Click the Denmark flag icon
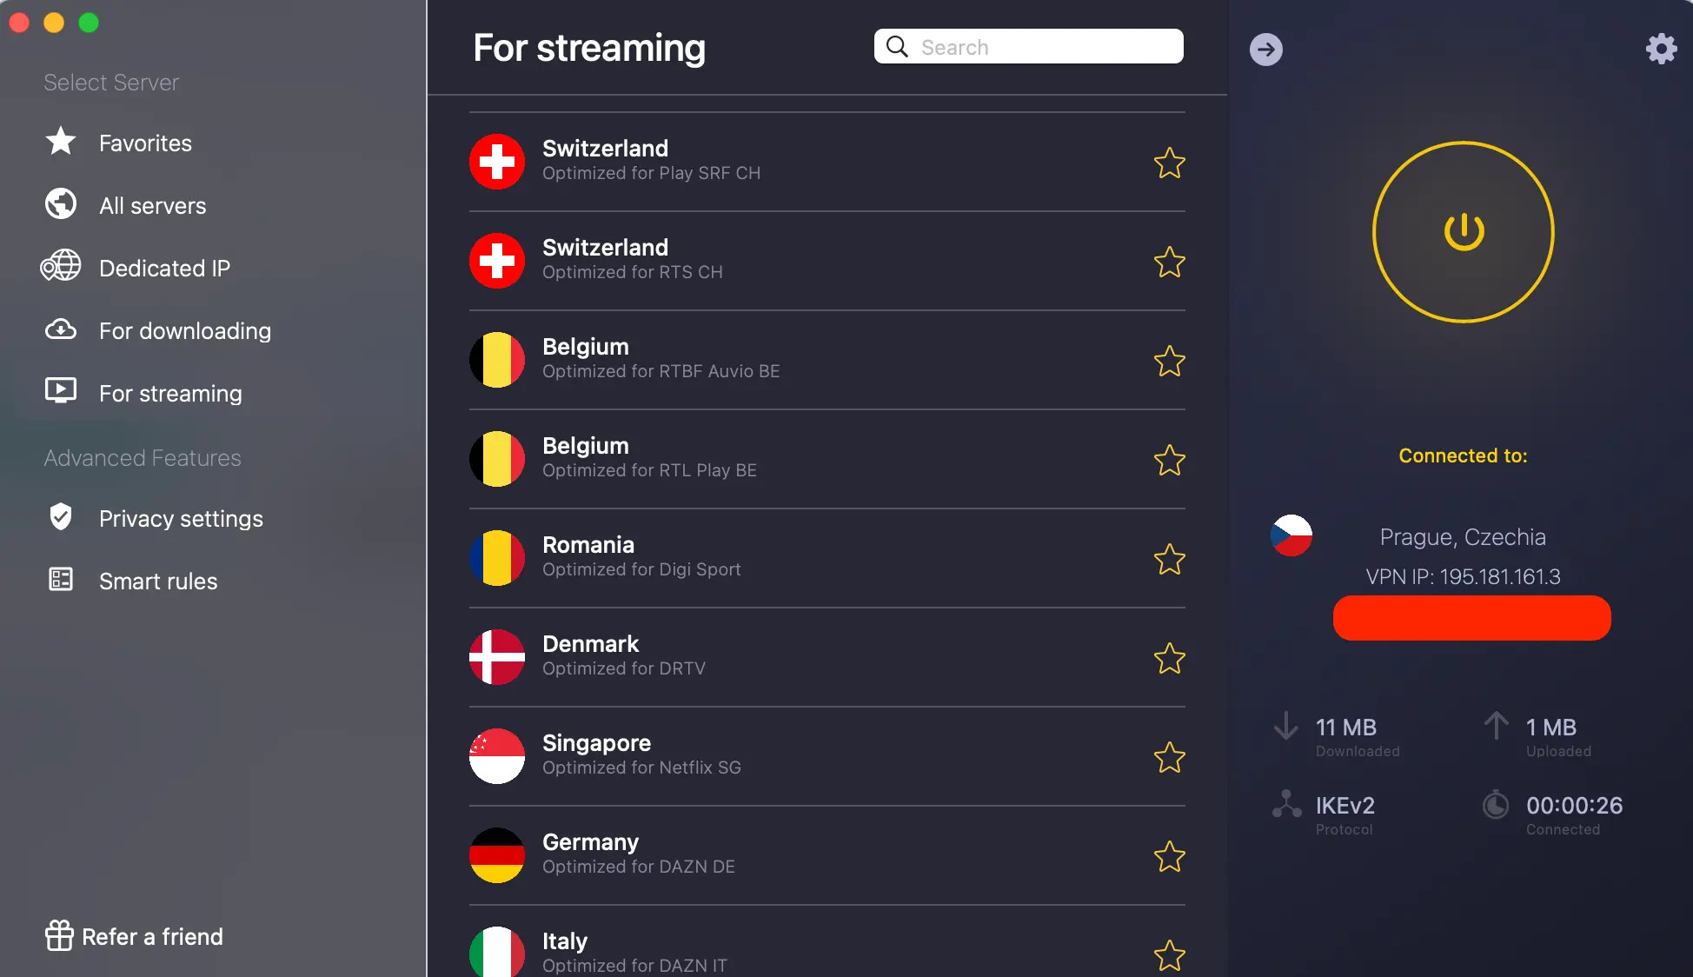 pos(497,657)
